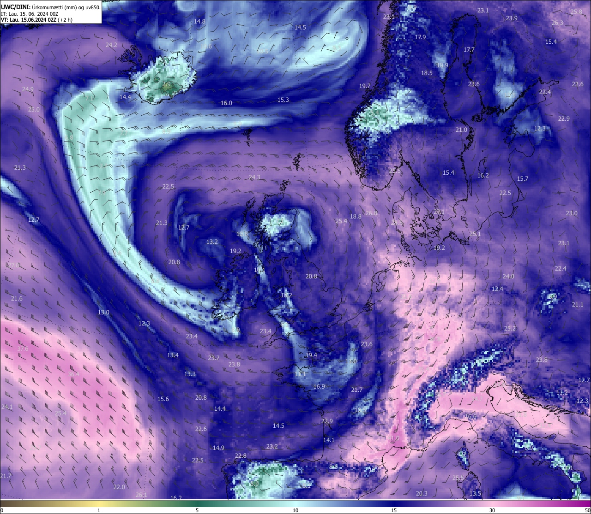591x514 pixels.
Task: Click the IT: Lau. 15. 06. 2024 00Z line
Action: pyautogui.click(x=30, y=14)
